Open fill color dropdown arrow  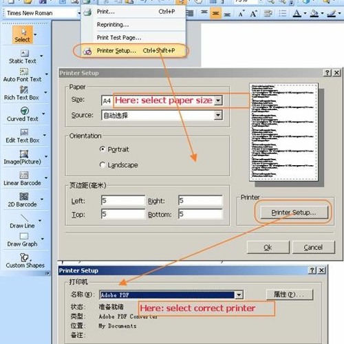(322, 13)
